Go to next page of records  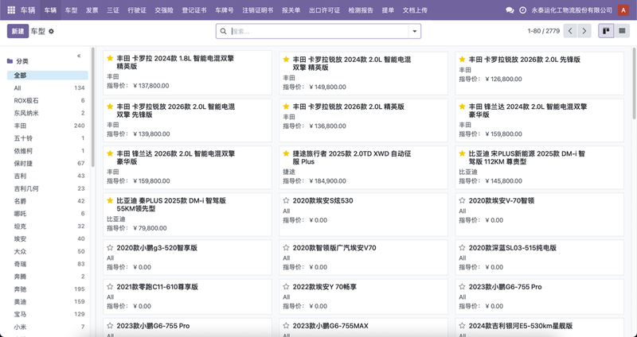point(586,31)
